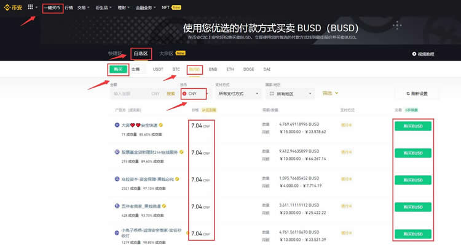Image resolution: width=461 pixels, height=247 pixels.
Task: Expand the 筛选 filter dropdown
Action: tap(330, 93)
